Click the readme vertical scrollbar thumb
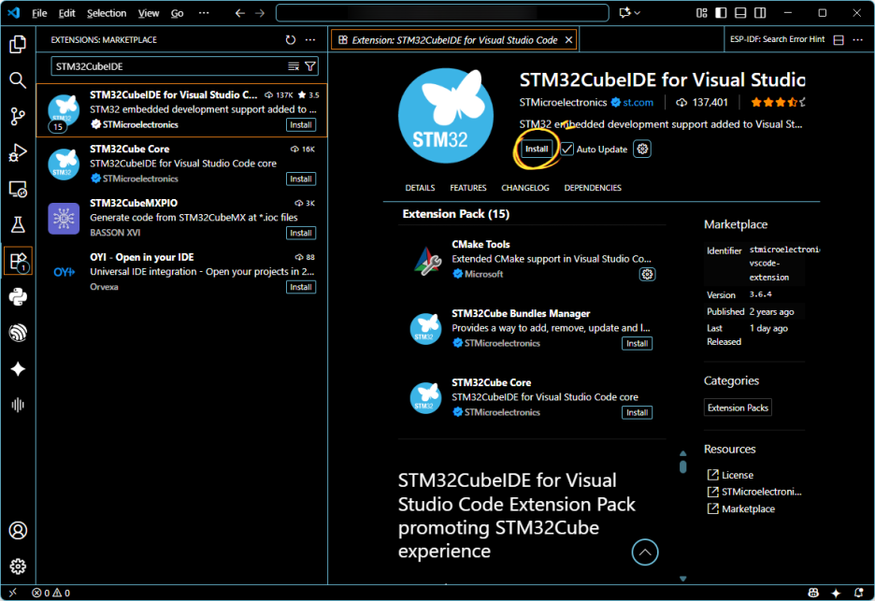 pos(683,466)
